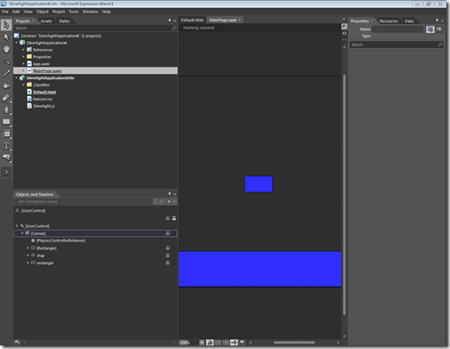Toggle visibility of lowercase rectangle object
The height and width of the screenshot is (349, 450).
pos(167,263)
